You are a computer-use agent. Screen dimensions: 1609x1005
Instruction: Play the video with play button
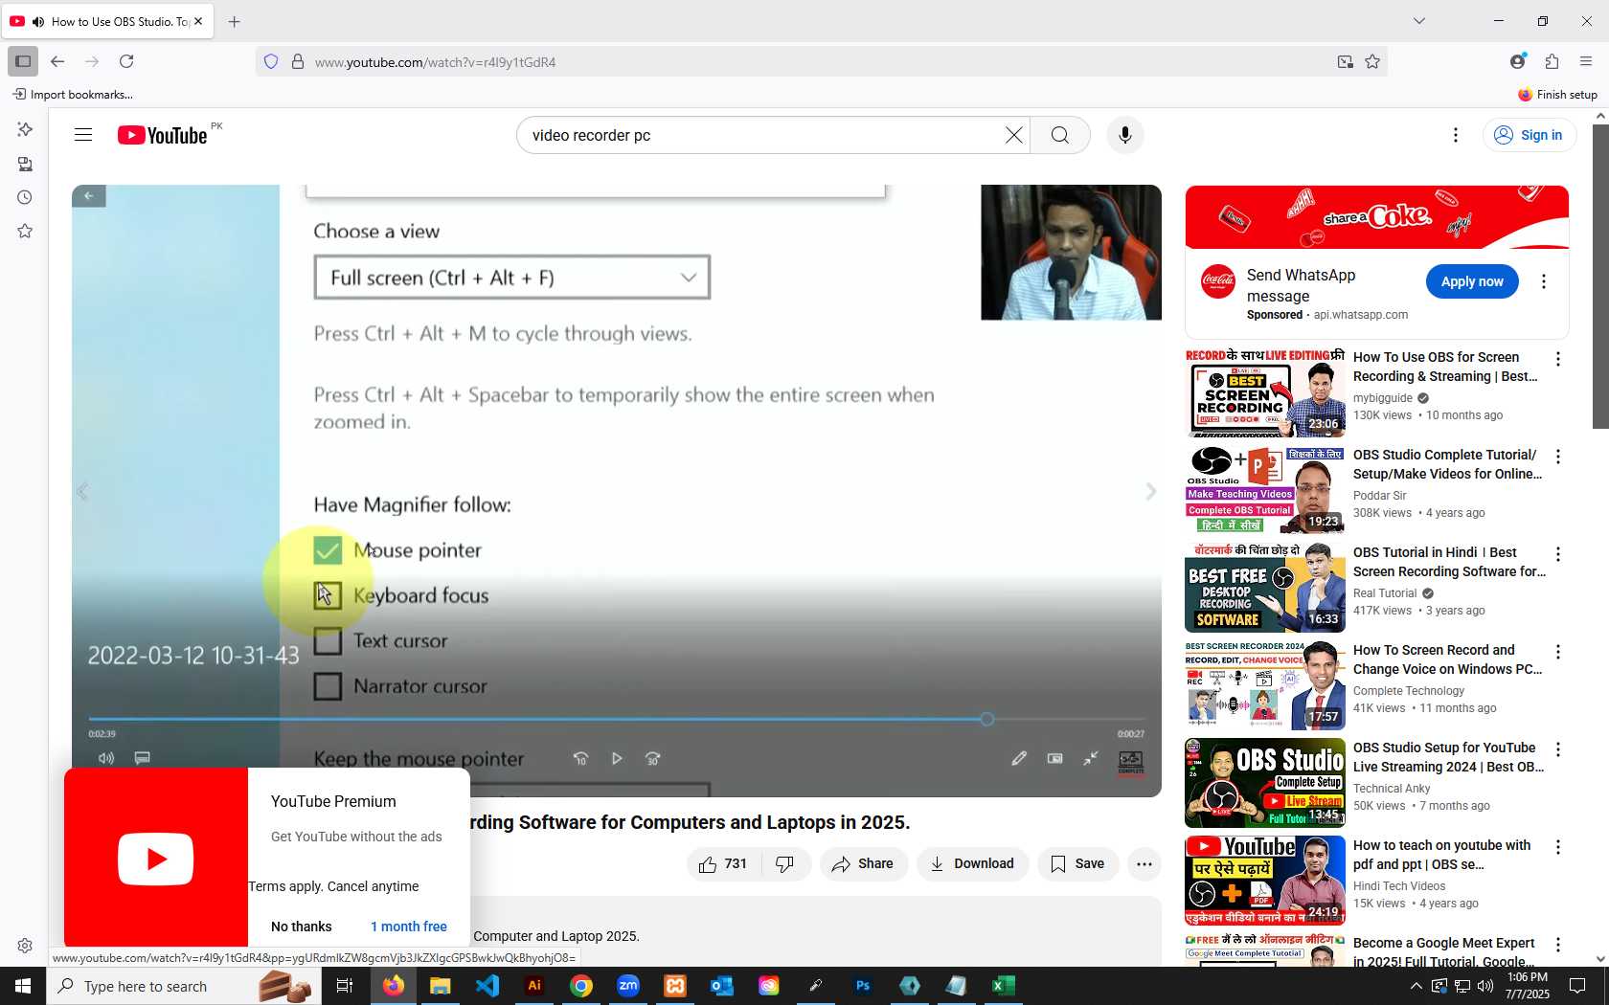pos(617,758)
